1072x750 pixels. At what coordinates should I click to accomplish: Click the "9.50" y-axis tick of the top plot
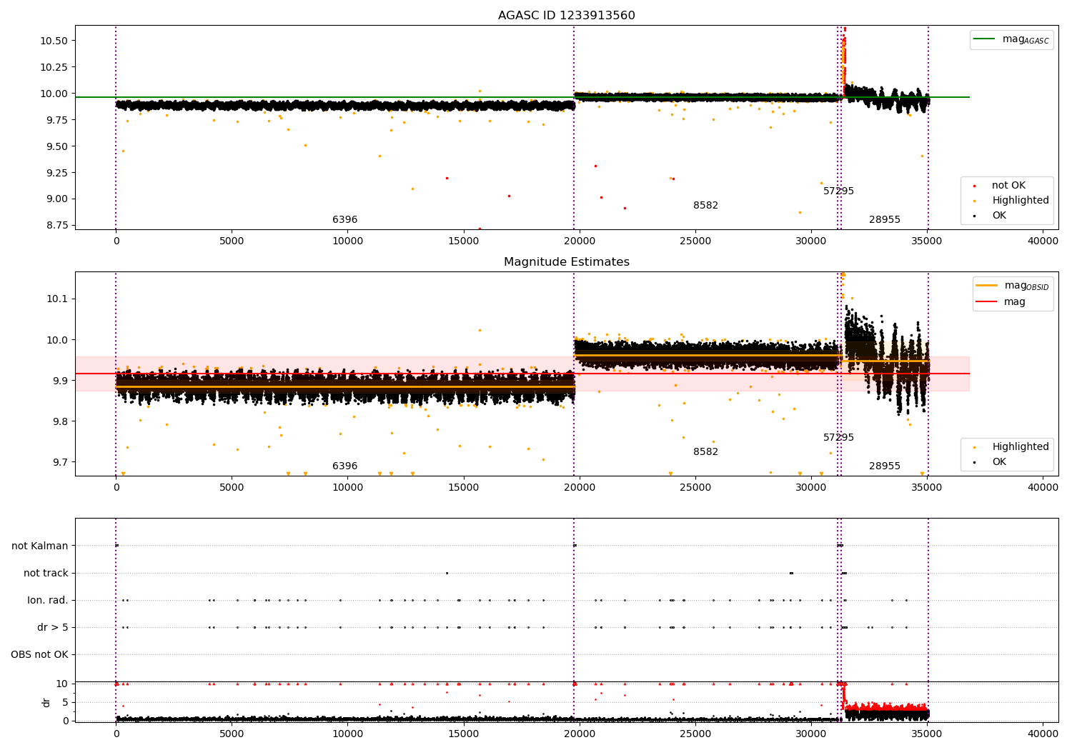tap(57, 146)
